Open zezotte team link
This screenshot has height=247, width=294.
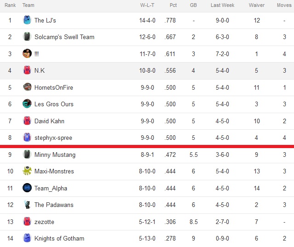tap(44, 222)
